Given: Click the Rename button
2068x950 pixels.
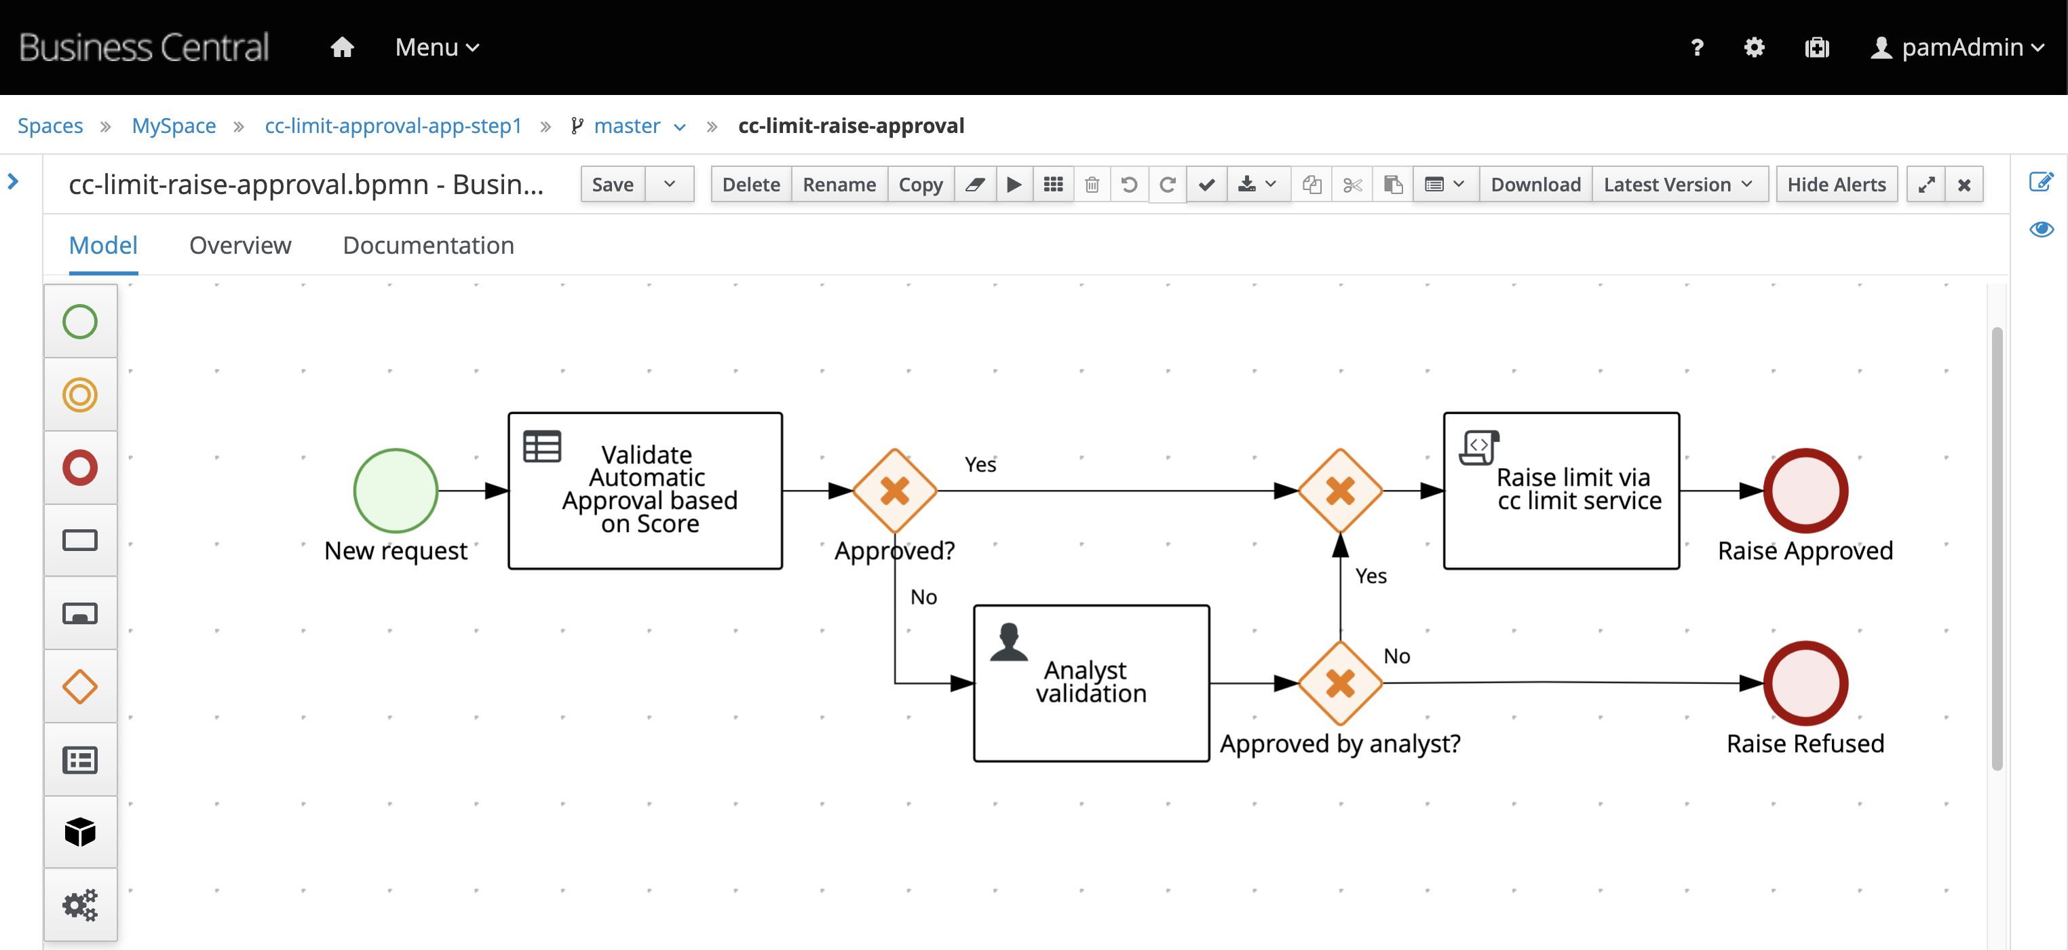Looking at the screenshot, I should pos(839,185).
